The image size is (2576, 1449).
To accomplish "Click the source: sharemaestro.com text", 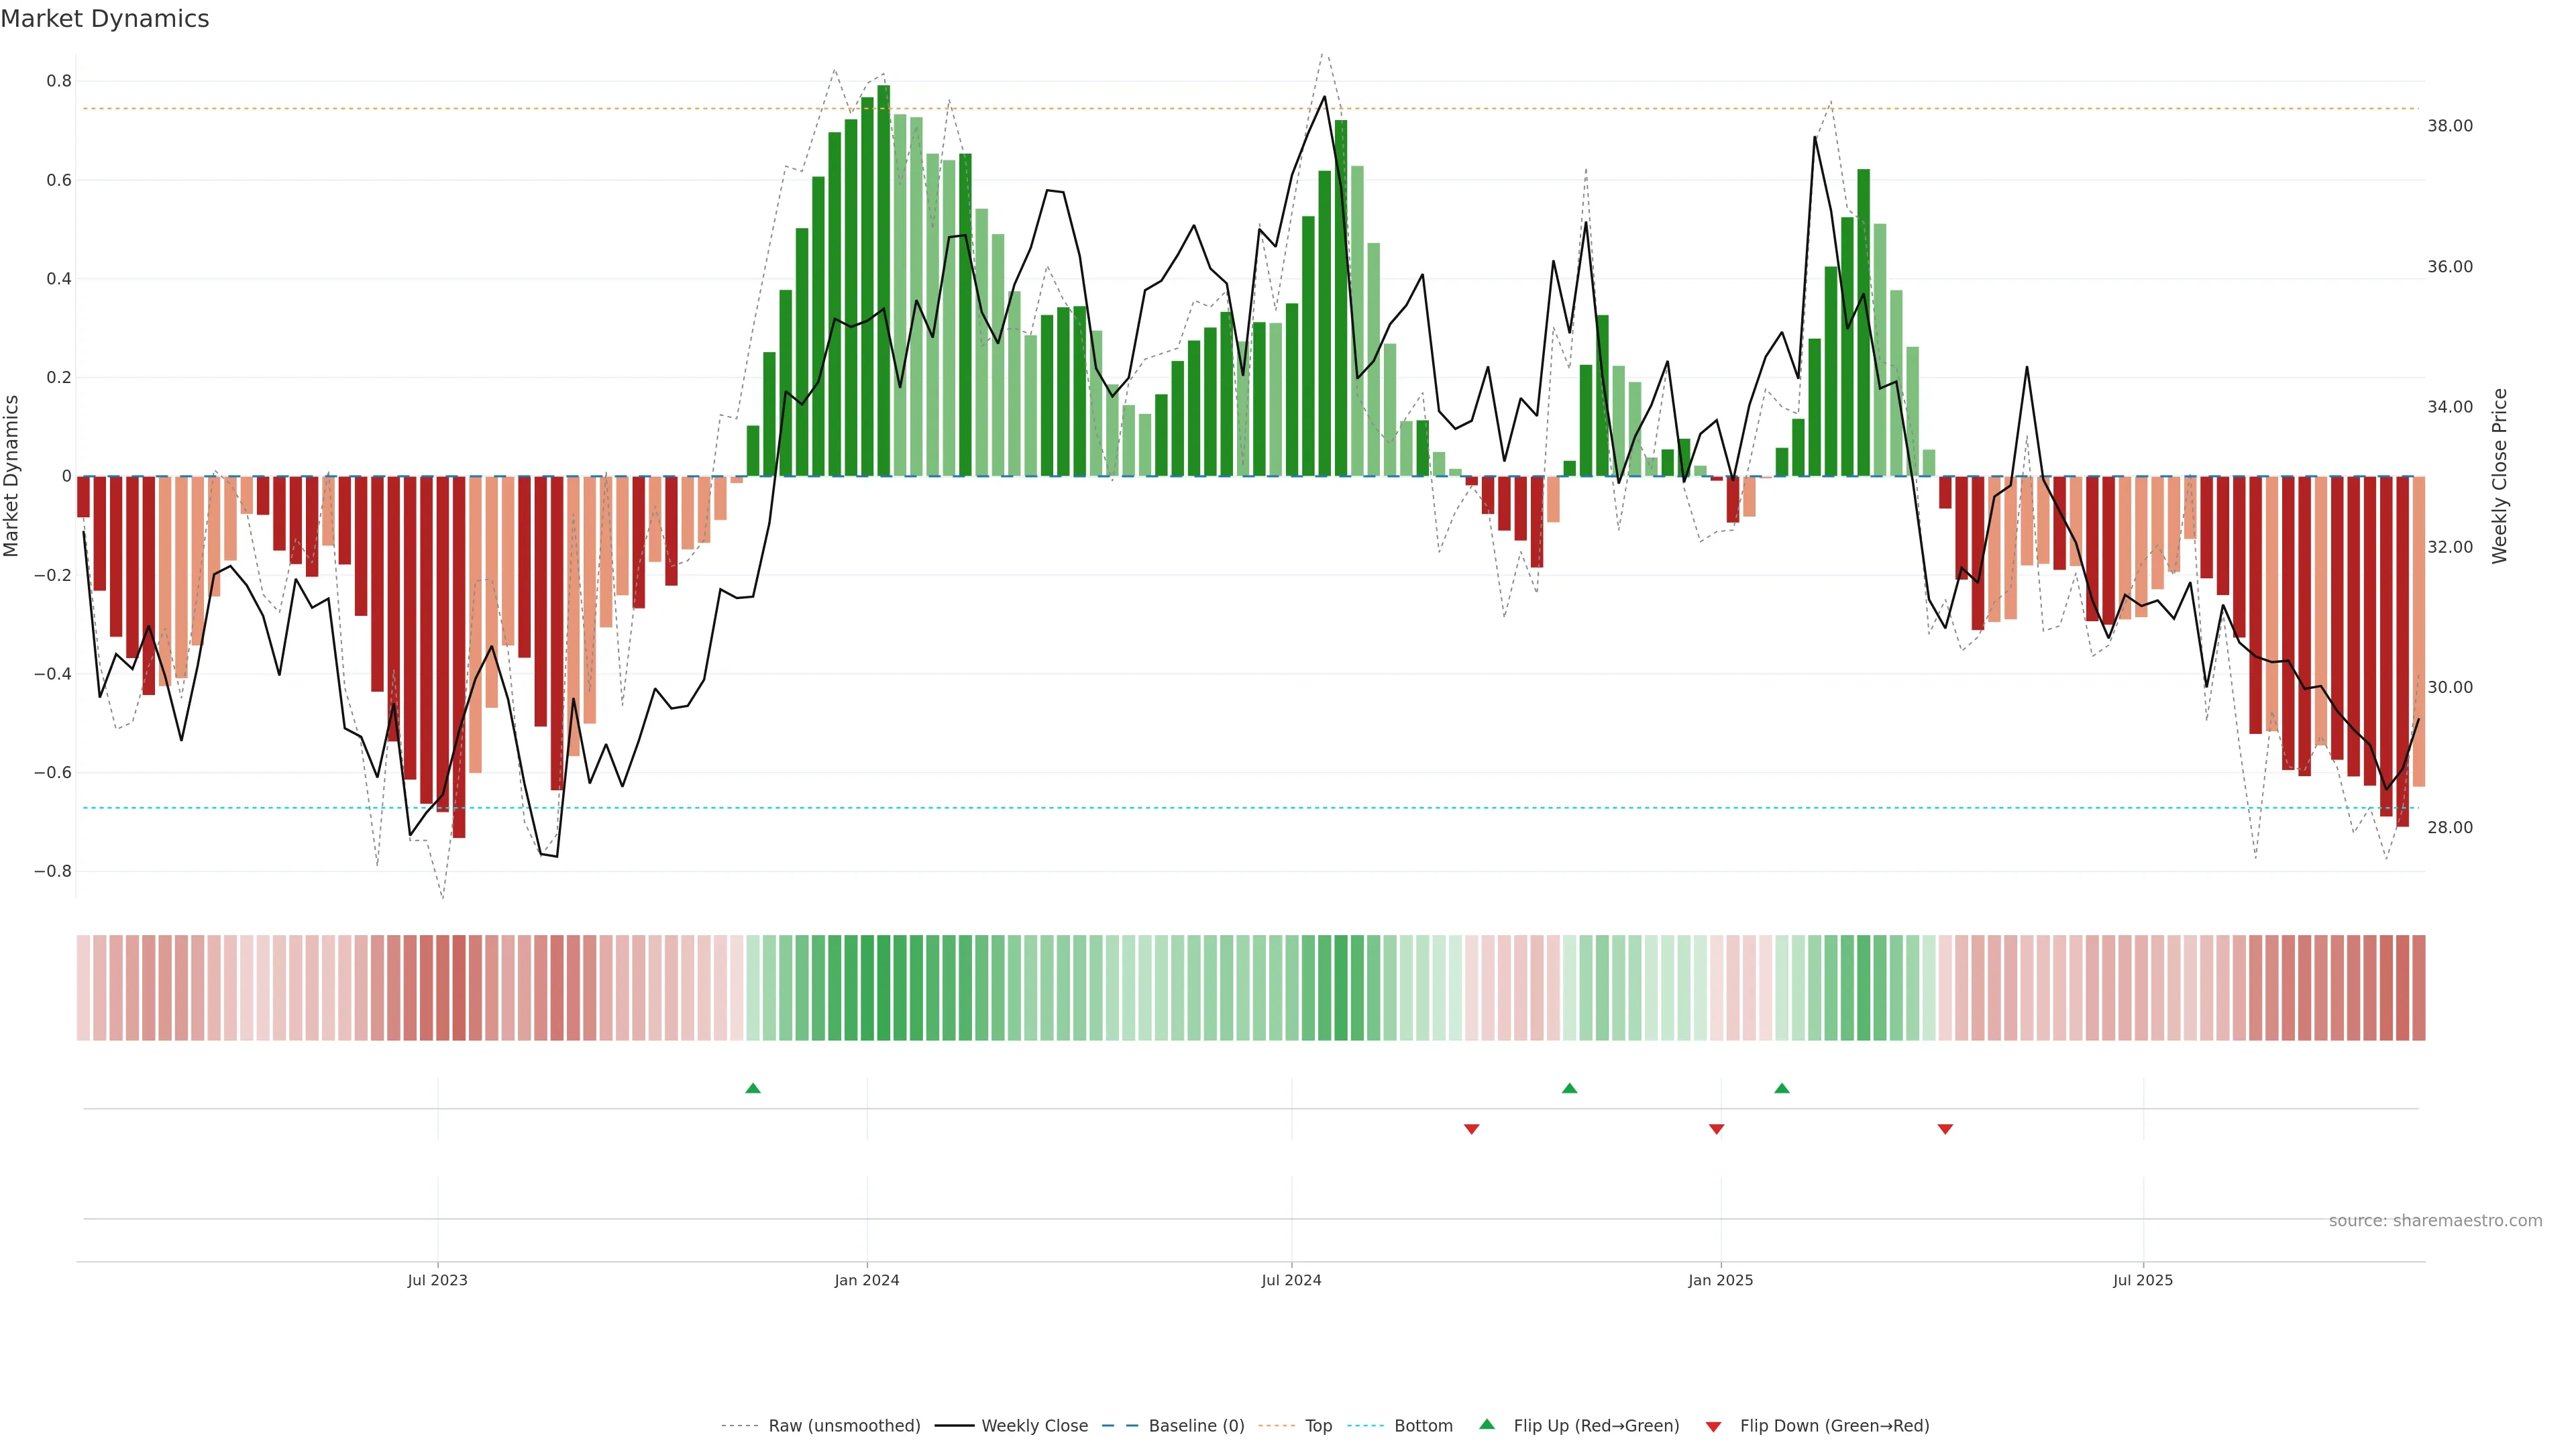I will coord(2435,1221).
